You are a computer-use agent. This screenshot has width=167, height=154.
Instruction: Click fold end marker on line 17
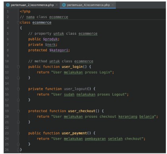coord(18,100)
